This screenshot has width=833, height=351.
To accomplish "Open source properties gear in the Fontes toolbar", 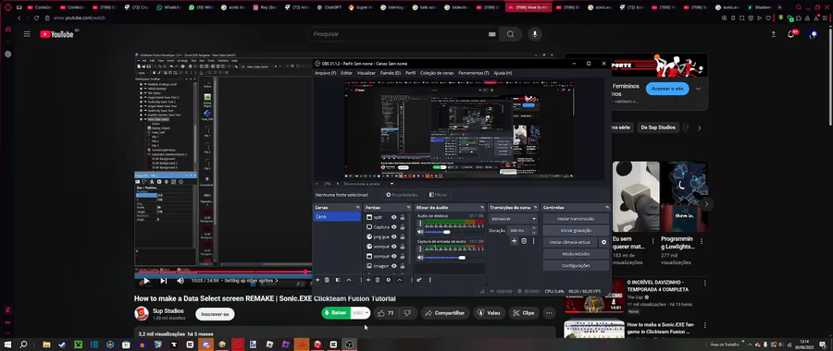I will click(389, 280).
